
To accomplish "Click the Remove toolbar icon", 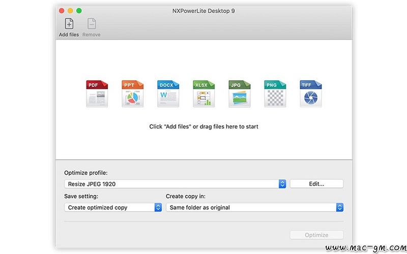I will 92,24.
